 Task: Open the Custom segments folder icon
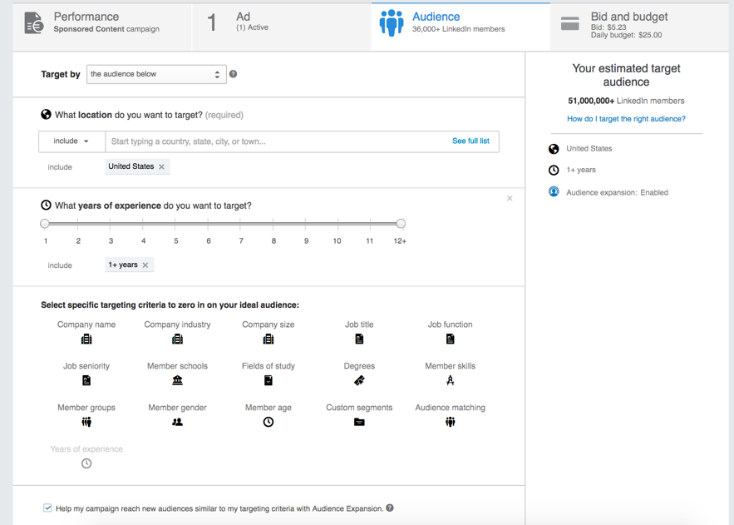(x=359, y=422)
